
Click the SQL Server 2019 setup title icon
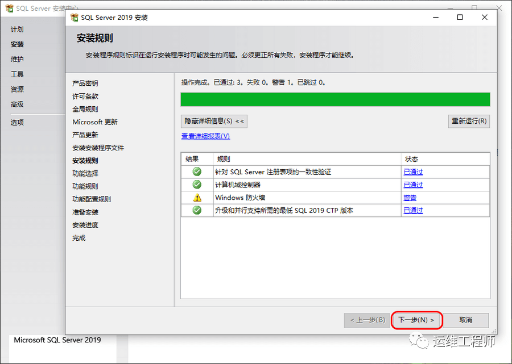pyautogui.click(x=75, y=18)
